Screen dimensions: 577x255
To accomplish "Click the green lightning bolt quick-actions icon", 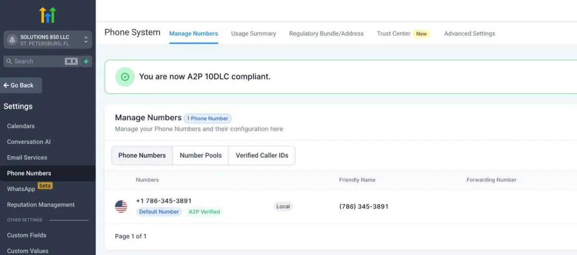I will click(x=86, y=61).
